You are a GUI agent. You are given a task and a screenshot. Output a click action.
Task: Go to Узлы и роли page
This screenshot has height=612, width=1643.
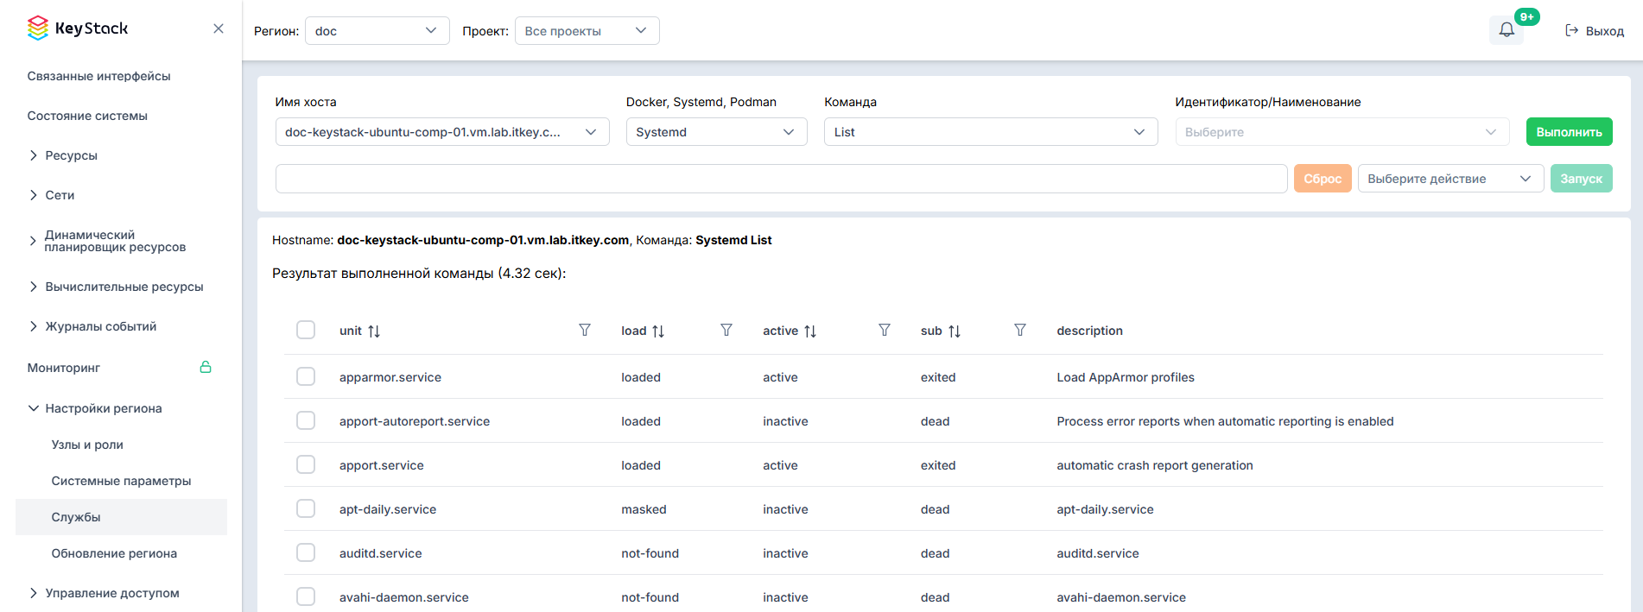pos(87,445)
